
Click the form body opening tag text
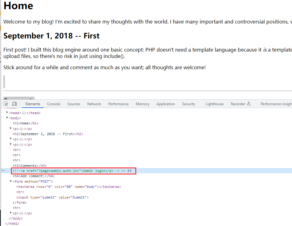click(33, 181)
